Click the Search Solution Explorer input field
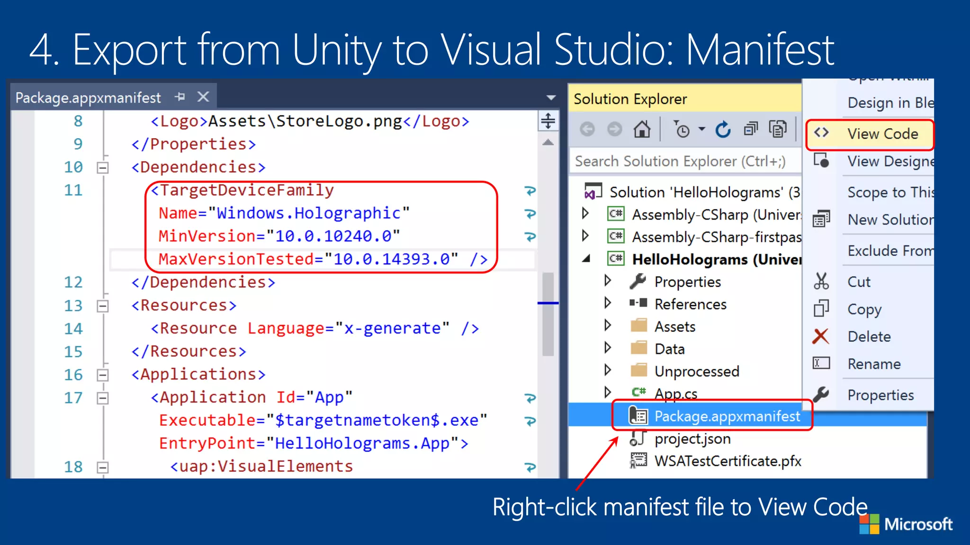 [x=685, y=161]
